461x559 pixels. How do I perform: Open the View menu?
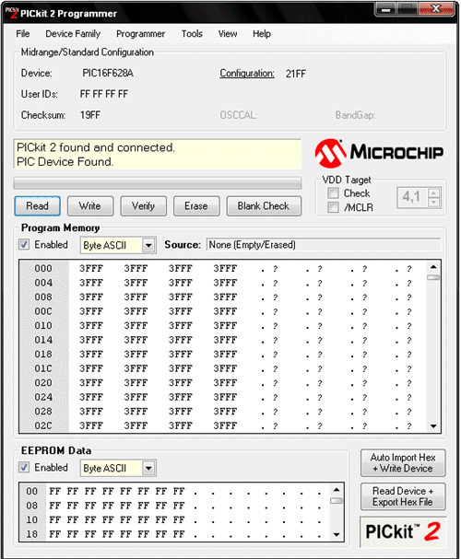228,34
